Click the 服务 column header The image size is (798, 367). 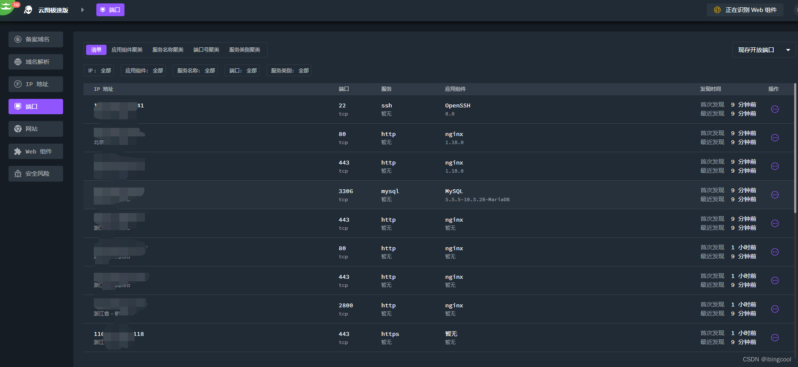click(x=386, y=89)
